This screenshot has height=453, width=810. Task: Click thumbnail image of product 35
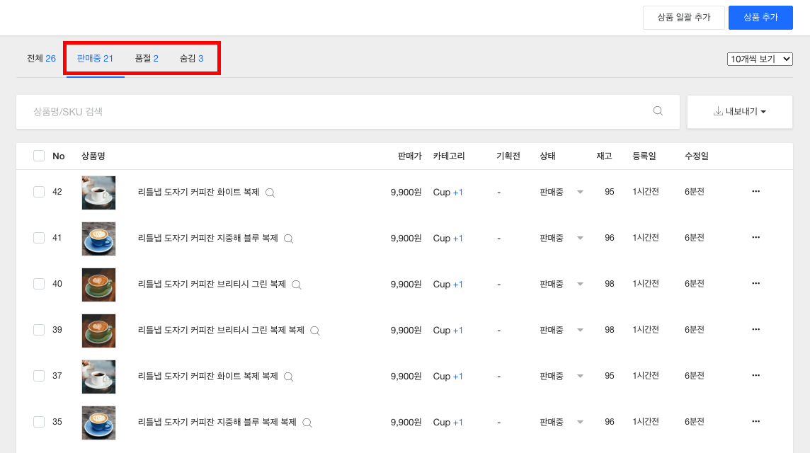pyautogui.click(x=98, y=423)
